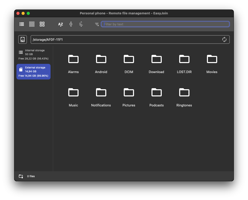This screenshot has width=248, height=200.
Task: Select Internal storage 50 GB
Action: click(34, 55)
